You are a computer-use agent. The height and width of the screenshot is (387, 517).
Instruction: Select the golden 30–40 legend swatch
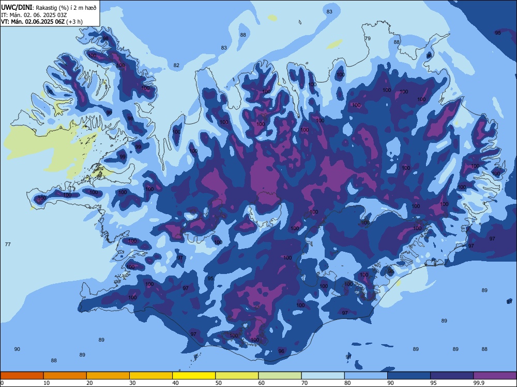point(151,376)
